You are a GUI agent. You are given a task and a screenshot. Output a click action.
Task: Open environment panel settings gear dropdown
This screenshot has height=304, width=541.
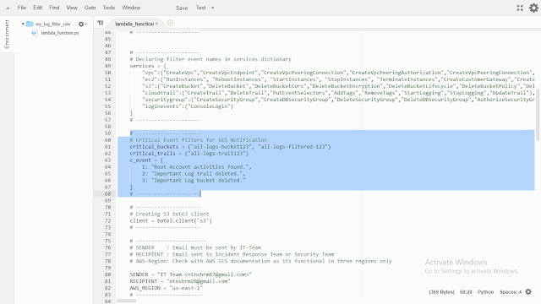pyautogui.click(x=82, y=24)
